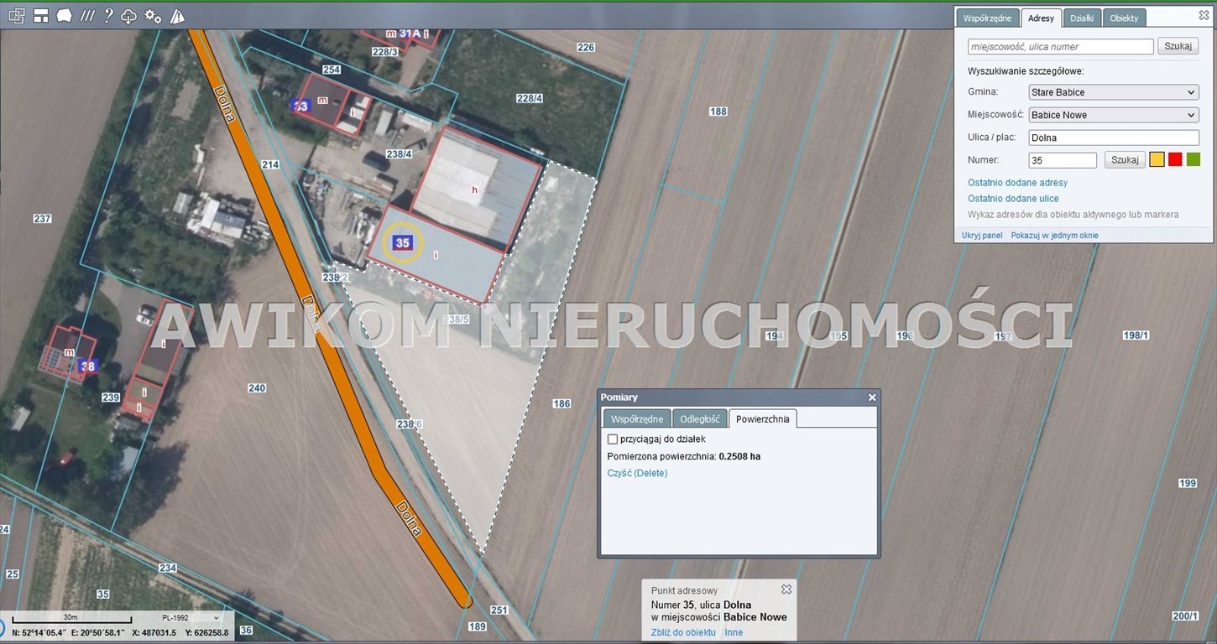Enable 'przyciągaj do działek' checkbox
1217x644 pixels.
[x=613, y=439]
